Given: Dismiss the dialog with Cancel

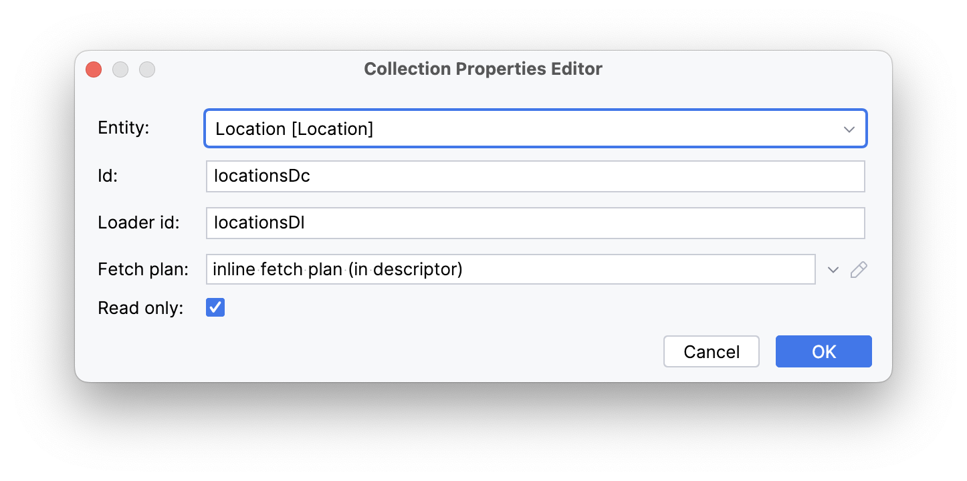Looking at the screenshot, I should click(711, 351).
